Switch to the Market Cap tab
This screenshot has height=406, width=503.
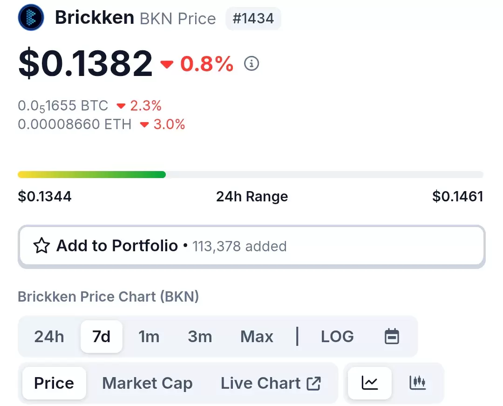[x=147, y=383]
